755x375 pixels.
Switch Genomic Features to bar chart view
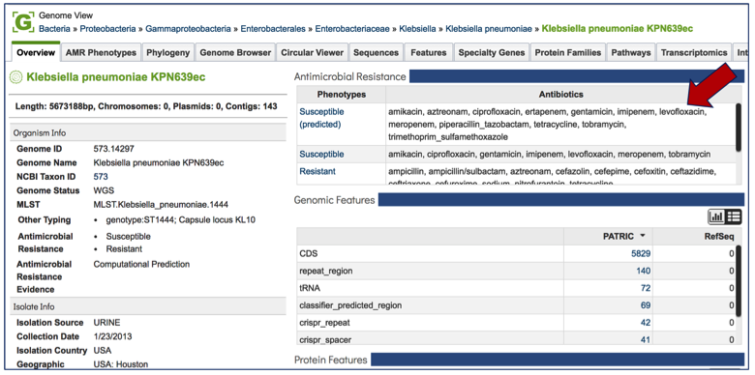point(716,216)
